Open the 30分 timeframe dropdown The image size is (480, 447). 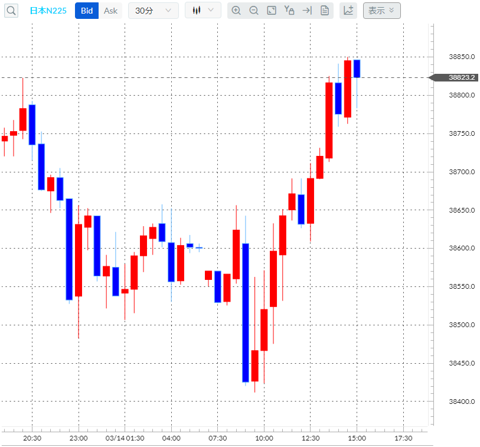(x=153, y=11)
